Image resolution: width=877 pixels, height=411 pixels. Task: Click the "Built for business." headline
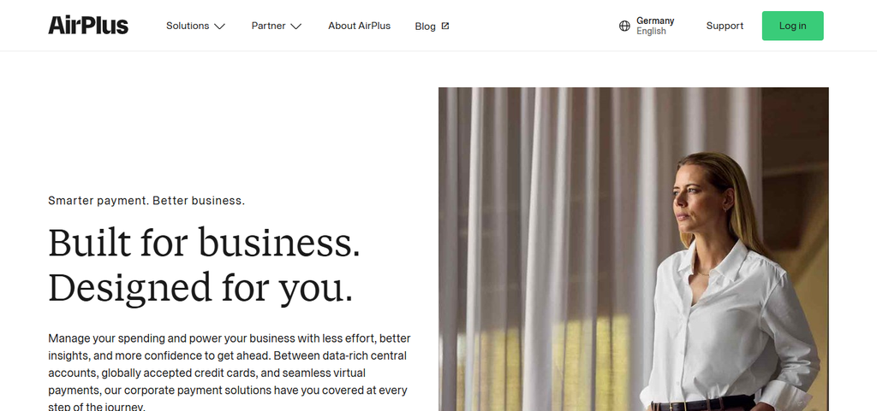tap(204, 243)
